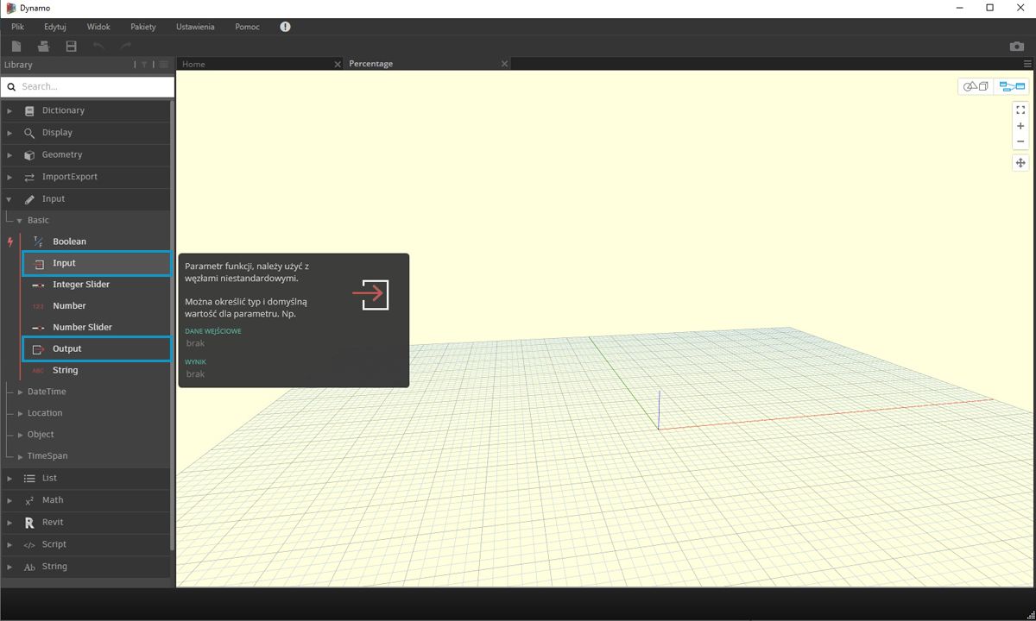Click the Math x² category icon

click(x=29, y=500)
